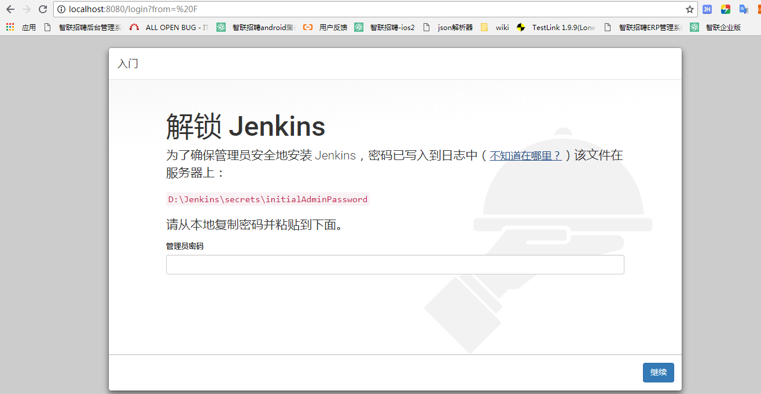Open the 智联招聘后台管理系 bookmark
The height and width of the screenshot is (394, 761).
coord(82,27)
